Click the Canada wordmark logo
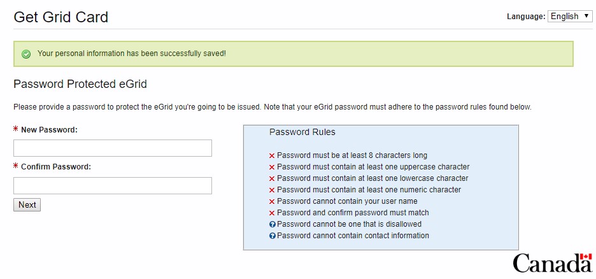This screenshot has width=596, height=279. click(552, 262)
